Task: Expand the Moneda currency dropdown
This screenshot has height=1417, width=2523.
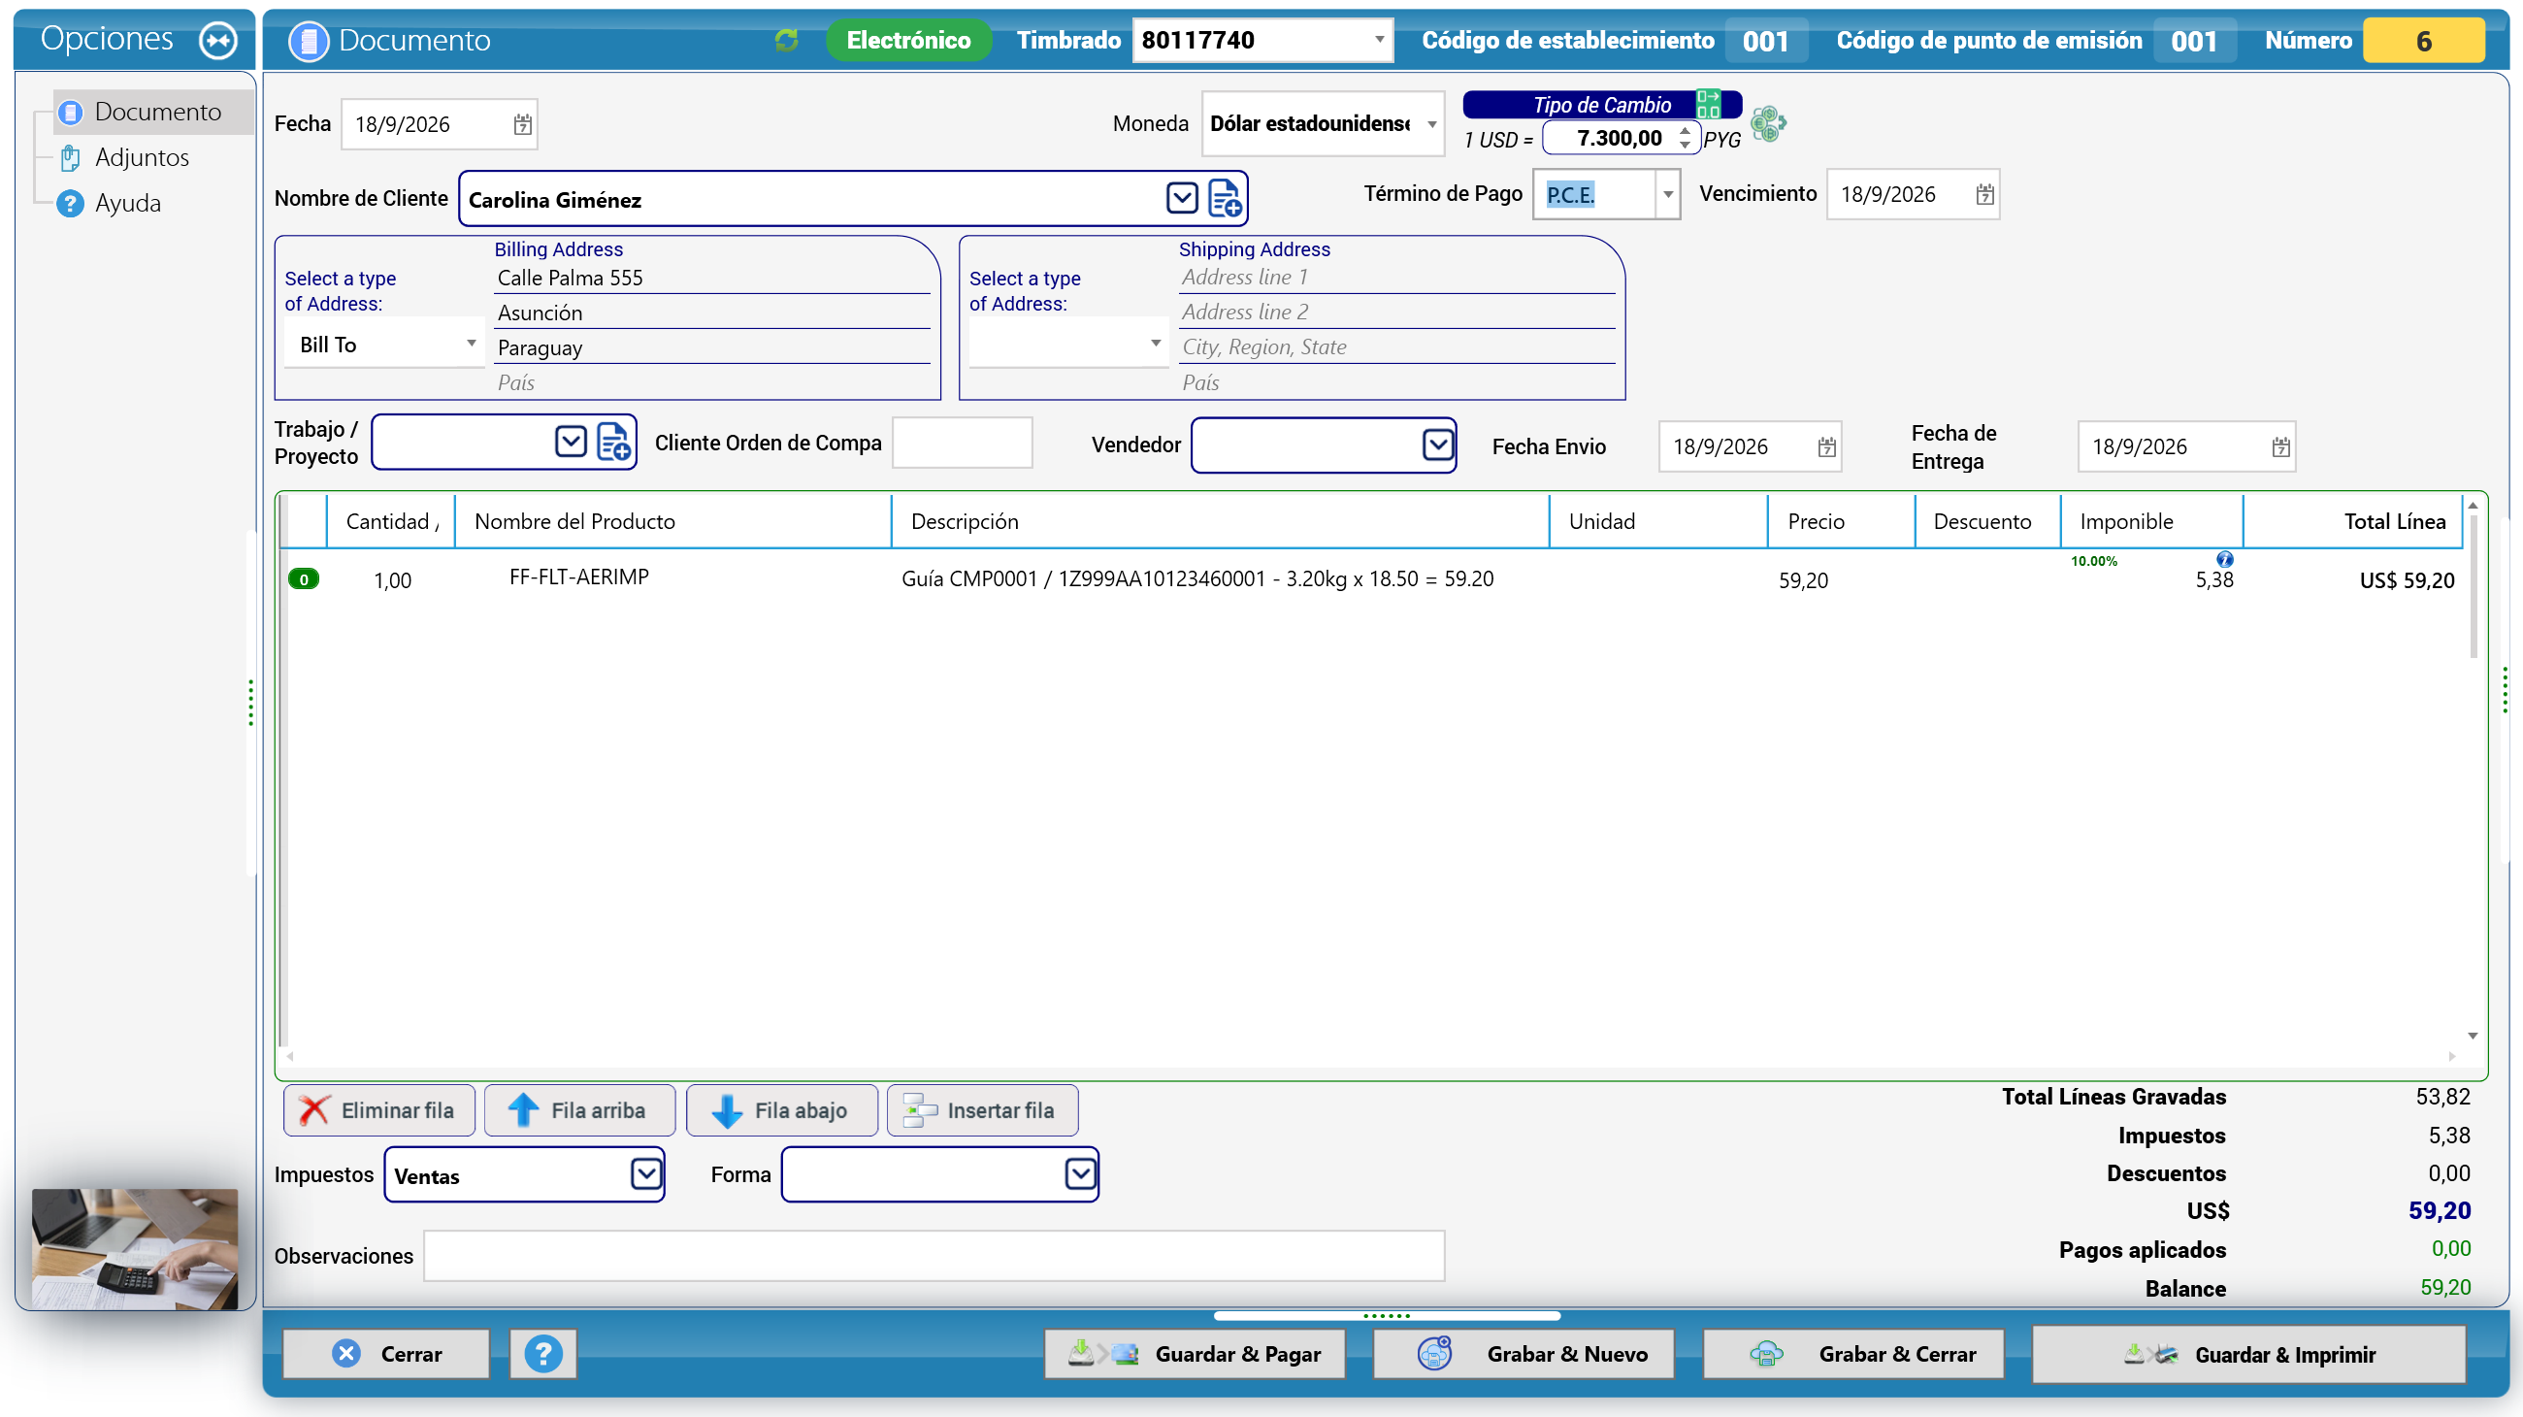Action: (x=1432, y=124)
